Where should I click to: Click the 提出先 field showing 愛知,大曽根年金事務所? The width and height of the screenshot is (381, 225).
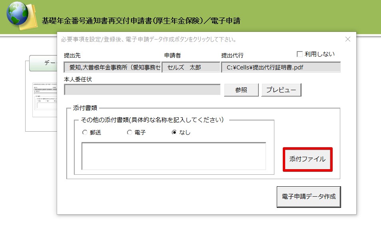click(112, 67)
